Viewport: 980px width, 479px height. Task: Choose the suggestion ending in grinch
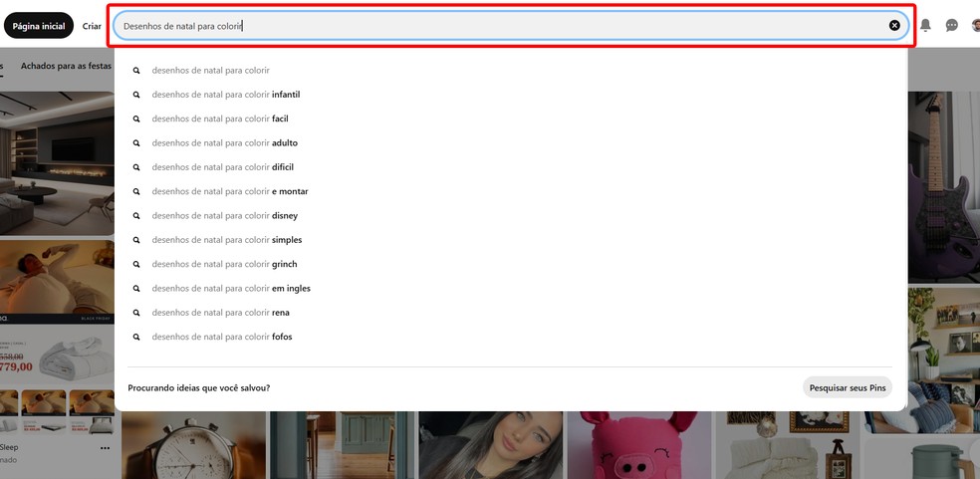pos(224,265)
